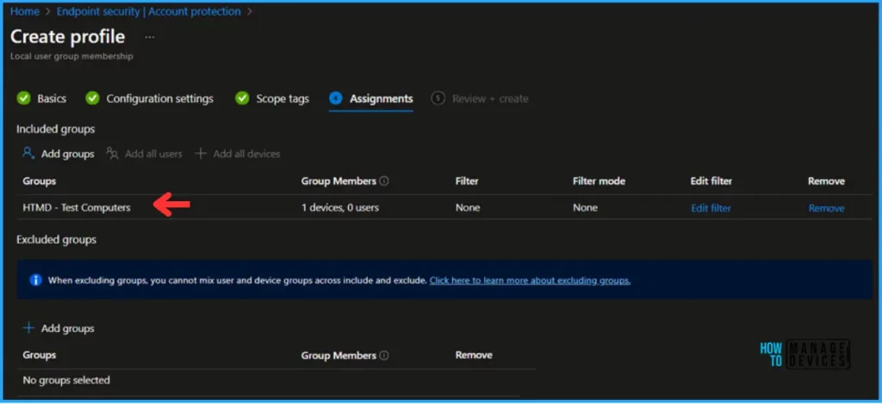Click the Included groups heading

pyautogui.click(x=55, y=129)
